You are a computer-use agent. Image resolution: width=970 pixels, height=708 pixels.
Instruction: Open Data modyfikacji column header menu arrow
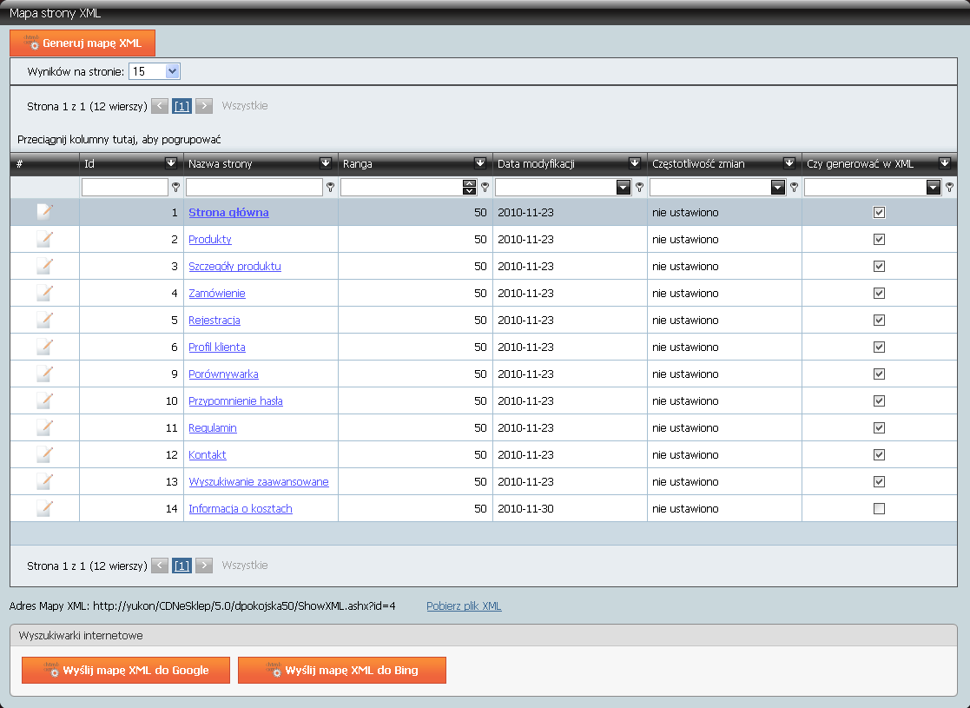(636, 162)
